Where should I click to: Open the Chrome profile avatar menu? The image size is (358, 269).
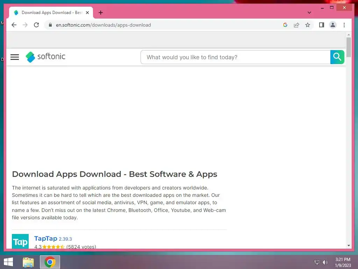coord(333,25)
